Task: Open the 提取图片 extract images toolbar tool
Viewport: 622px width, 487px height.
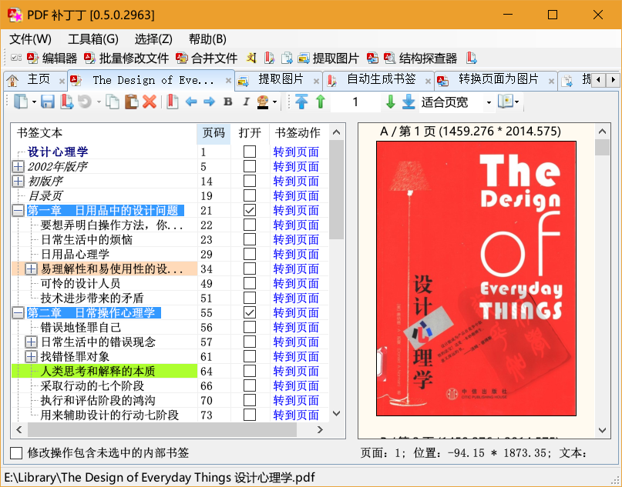Action: 328,58
